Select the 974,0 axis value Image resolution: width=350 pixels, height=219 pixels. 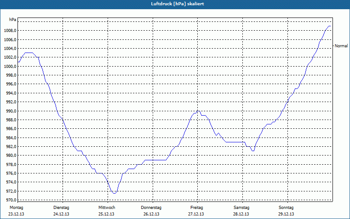coord(11,182)
